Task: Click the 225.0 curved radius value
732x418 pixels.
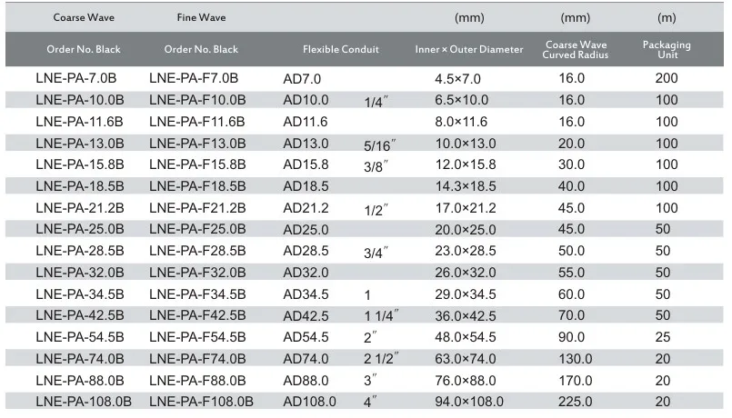Action: pyautogui.click(x=573, y=402)
